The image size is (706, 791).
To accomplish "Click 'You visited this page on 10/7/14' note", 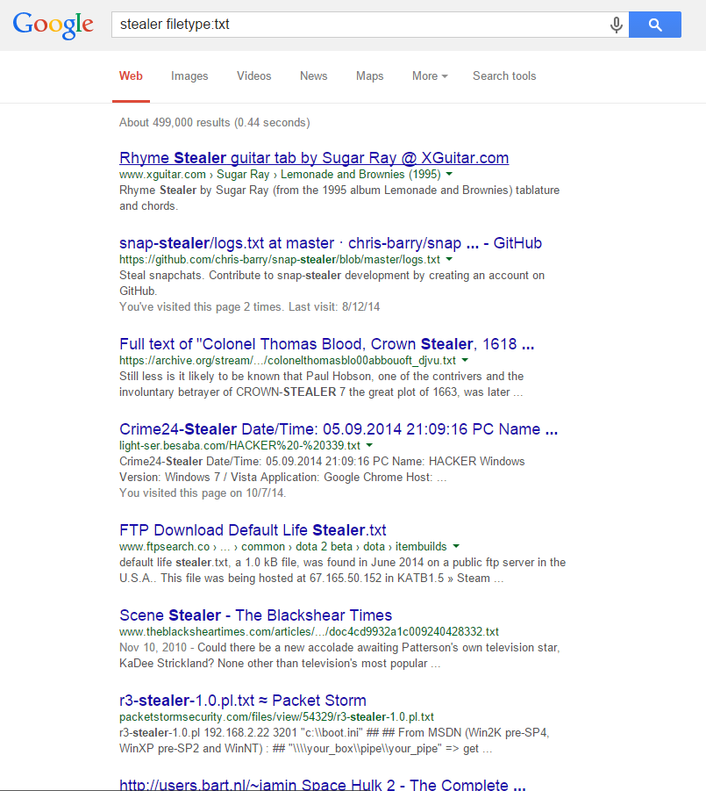I will point(203,493).
